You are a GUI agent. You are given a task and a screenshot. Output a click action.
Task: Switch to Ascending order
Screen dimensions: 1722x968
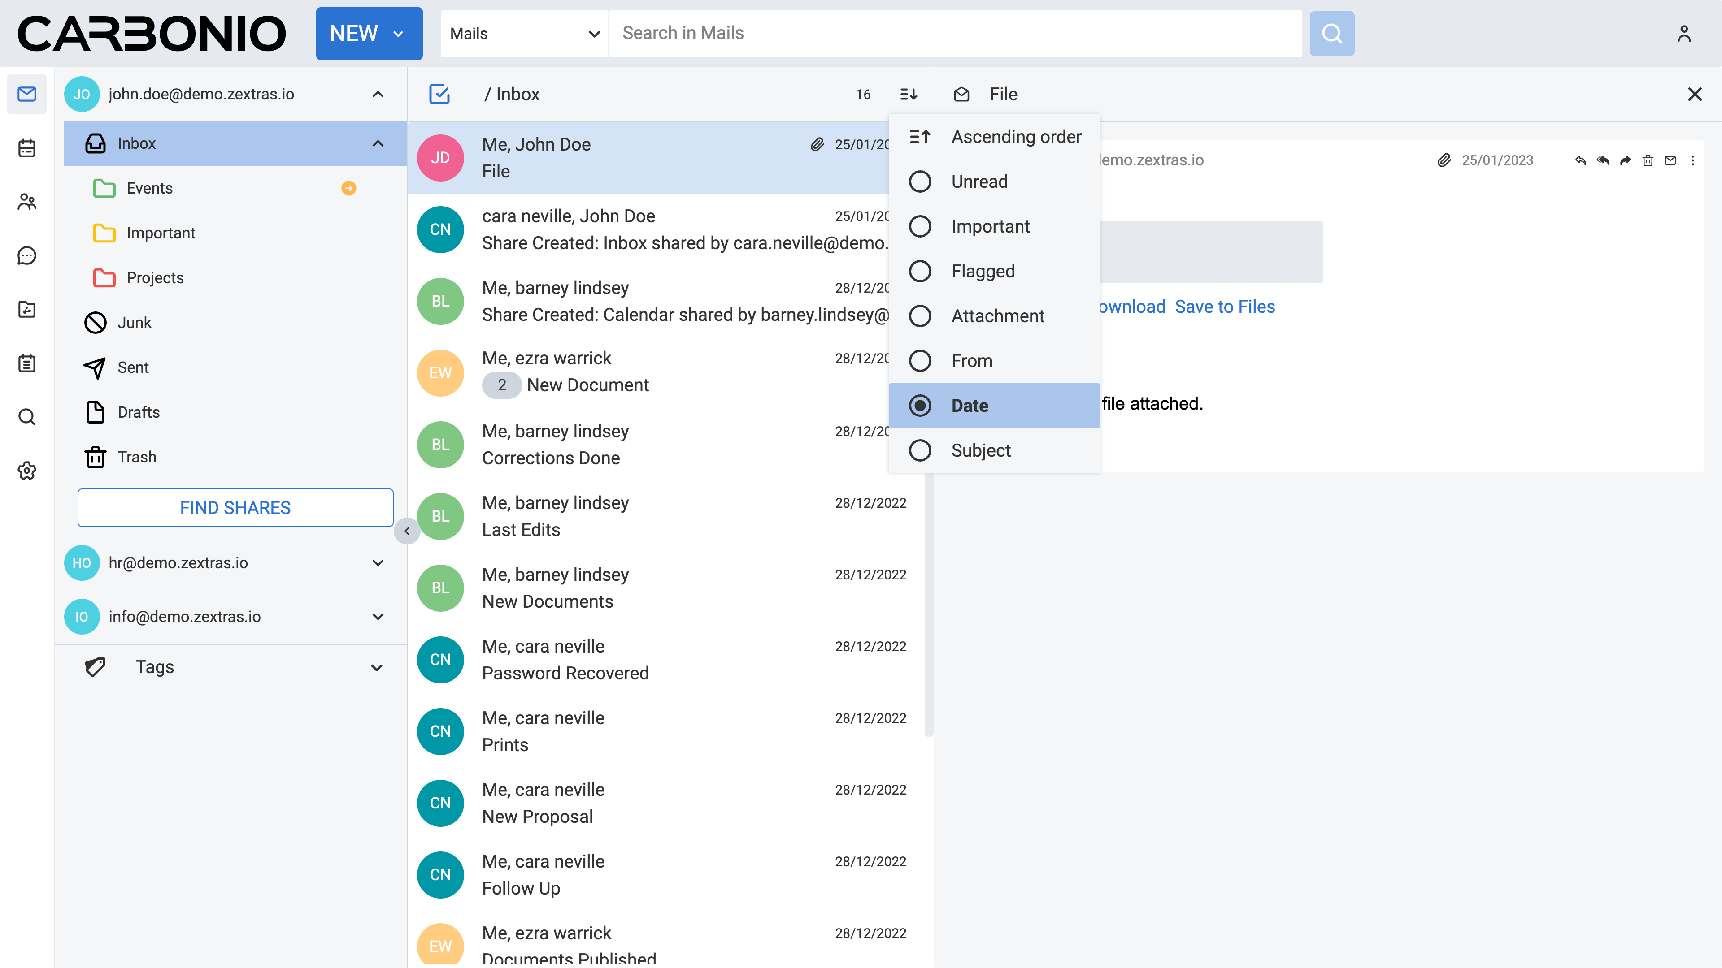(996, 136)
